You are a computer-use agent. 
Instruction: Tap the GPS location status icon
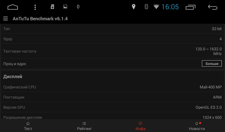134,7
